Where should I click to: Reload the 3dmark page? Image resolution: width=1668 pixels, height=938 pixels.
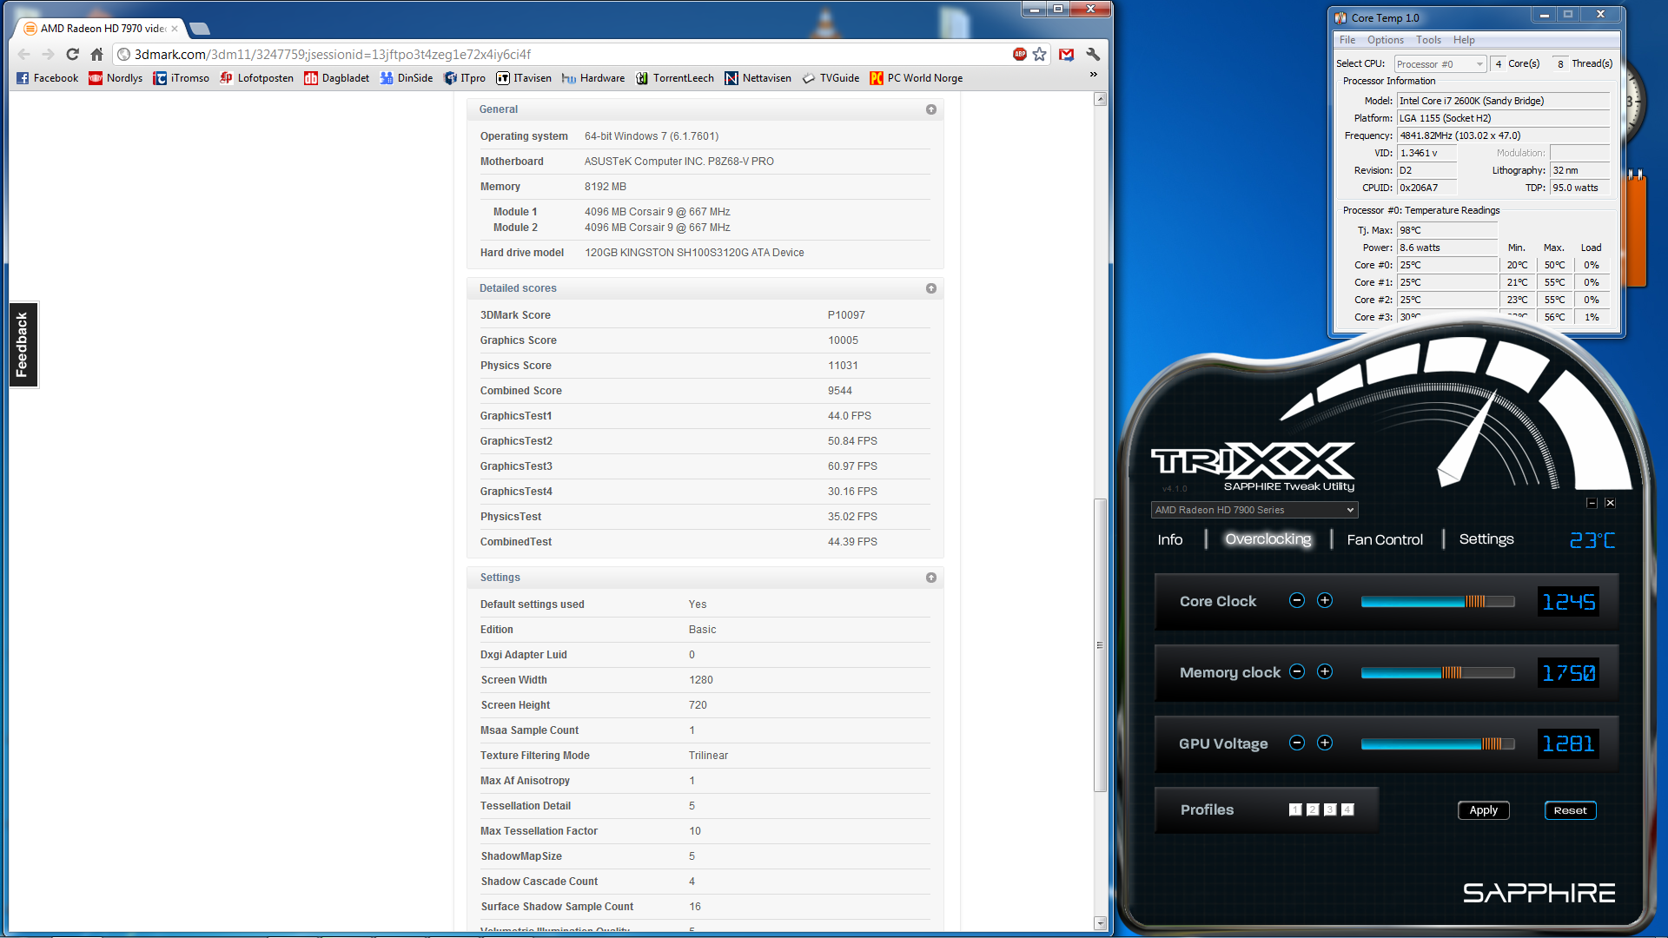[73, 54]
